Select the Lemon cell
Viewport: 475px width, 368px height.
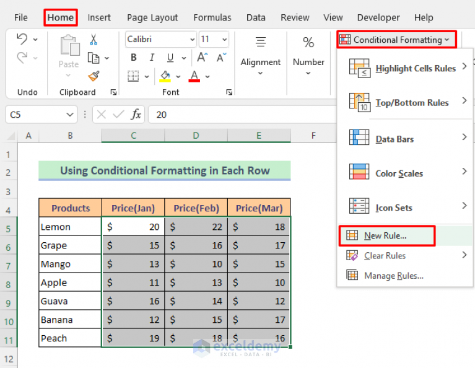click(x=70, y=227)
